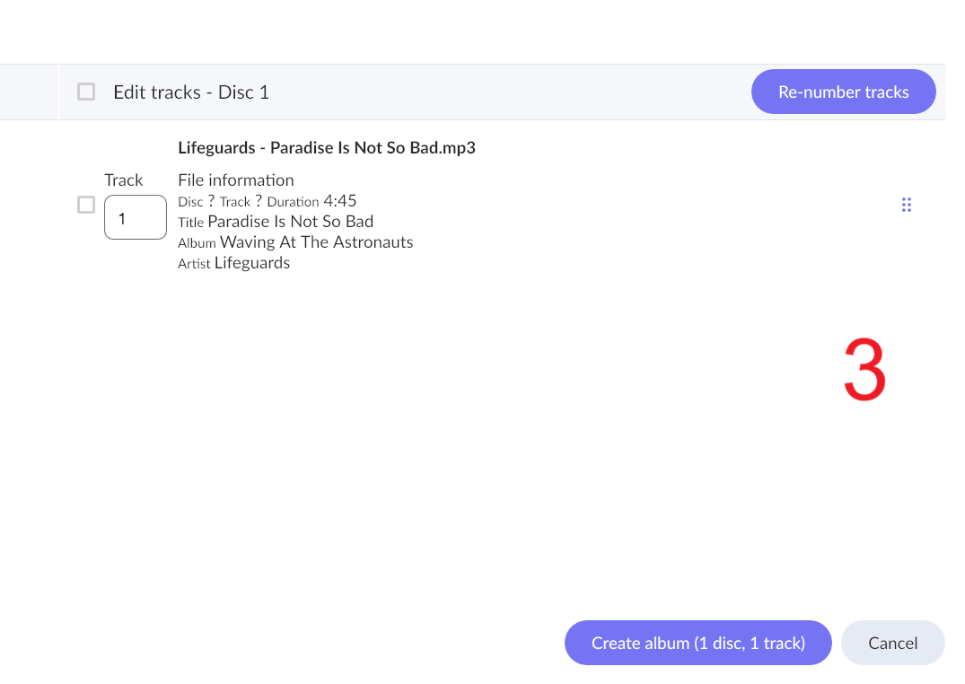Viewport: 965px width, 684px height.
Task: Click the small Artist label
Action: [x=194, y=264]
